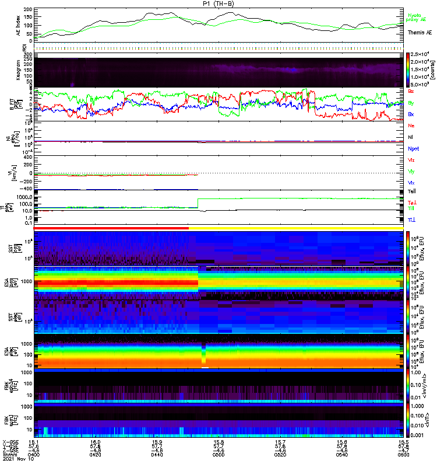Viewport: 437px width, 467px height.
Task: Pick the SST ions Eflux color bar
Action: click(x=408, y=249)
